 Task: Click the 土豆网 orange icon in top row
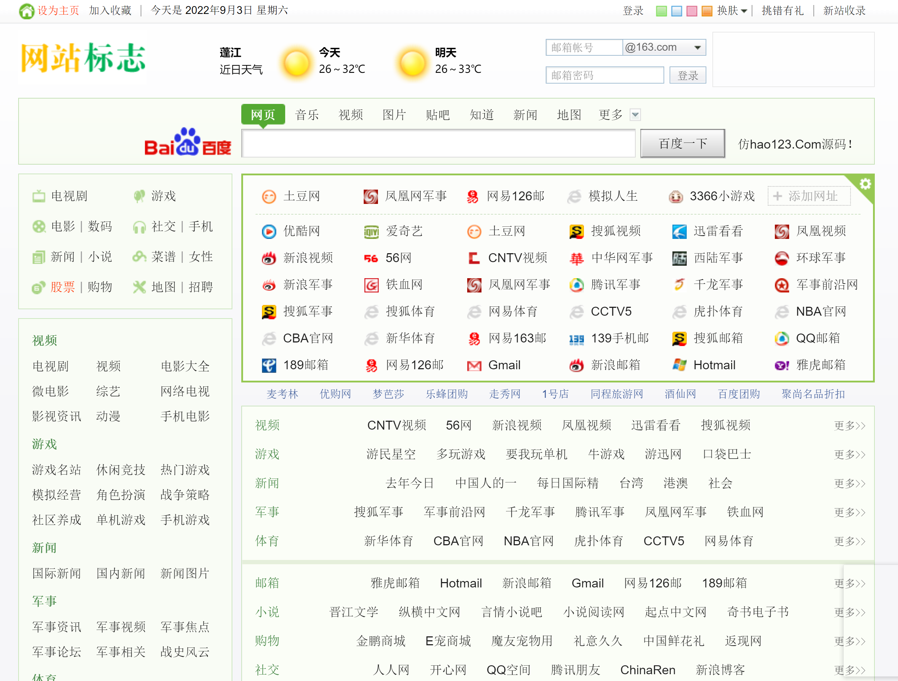pos(269,196)
